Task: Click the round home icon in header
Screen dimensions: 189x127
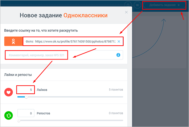Action: click(x=128, y=5)
